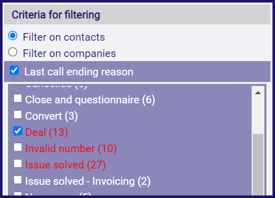Click the Filter on companies label text
Image resolution: width=275 pixels, height=198 pixels.
(70, 53)
